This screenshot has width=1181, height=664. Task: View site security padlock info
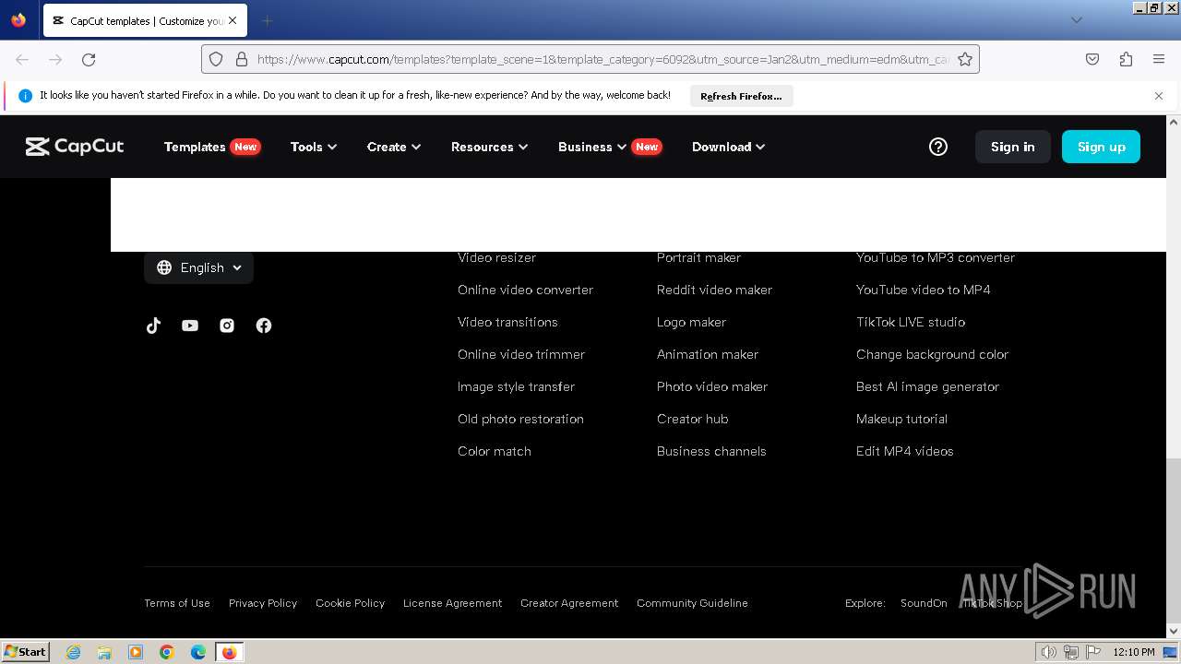pyautogui.click(x=242, y=59)
